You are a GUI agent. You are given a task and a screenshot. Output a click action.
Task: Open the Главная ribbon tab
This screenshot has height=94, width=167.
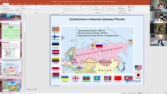pyautogui.click(x=6, y=4)
